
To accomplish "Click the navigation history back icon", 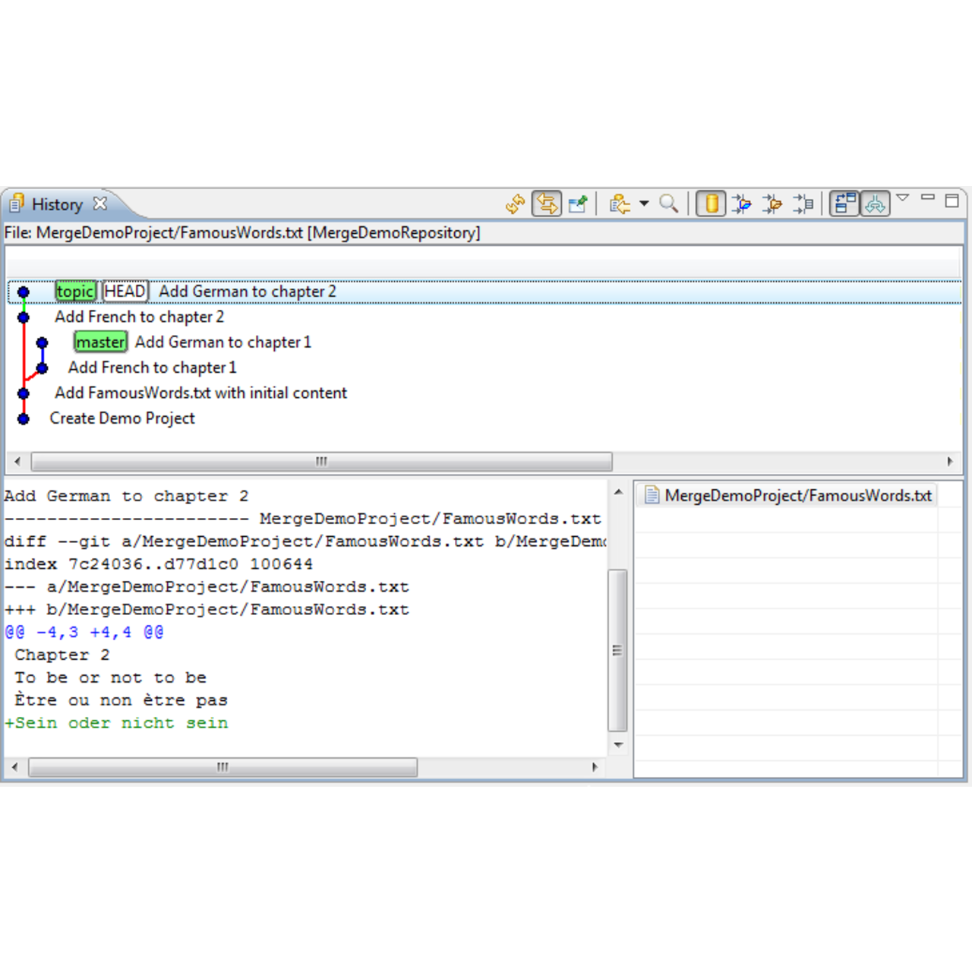I will [620, 204].
